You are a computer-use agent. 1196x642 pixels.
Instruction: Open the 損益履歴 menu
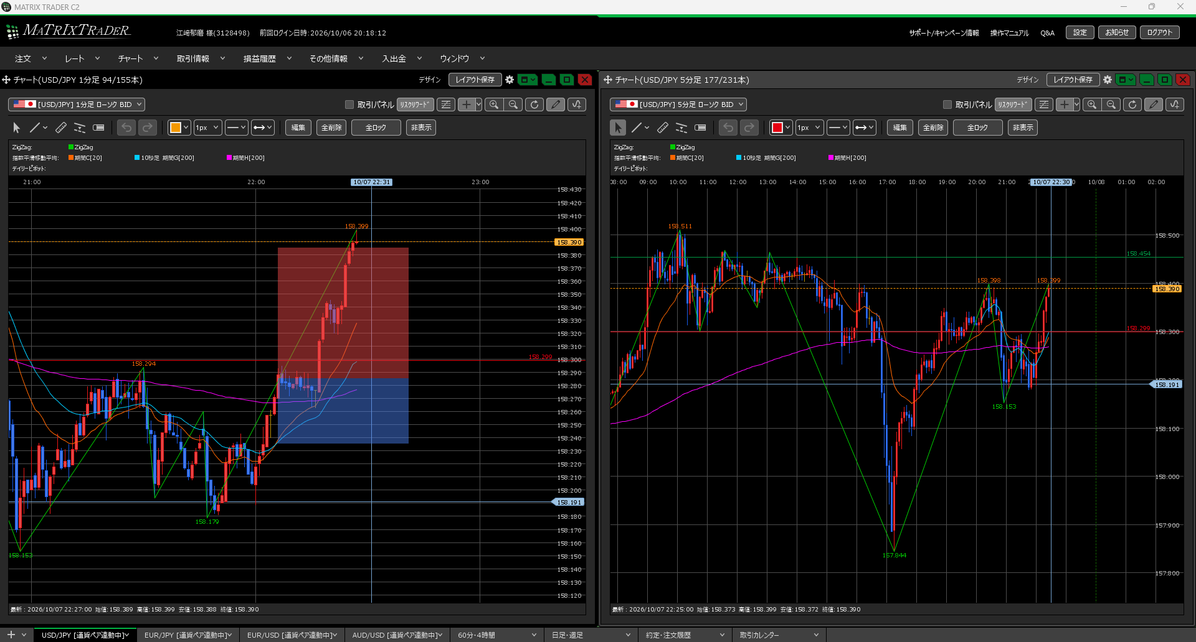(x=267, y=58)
